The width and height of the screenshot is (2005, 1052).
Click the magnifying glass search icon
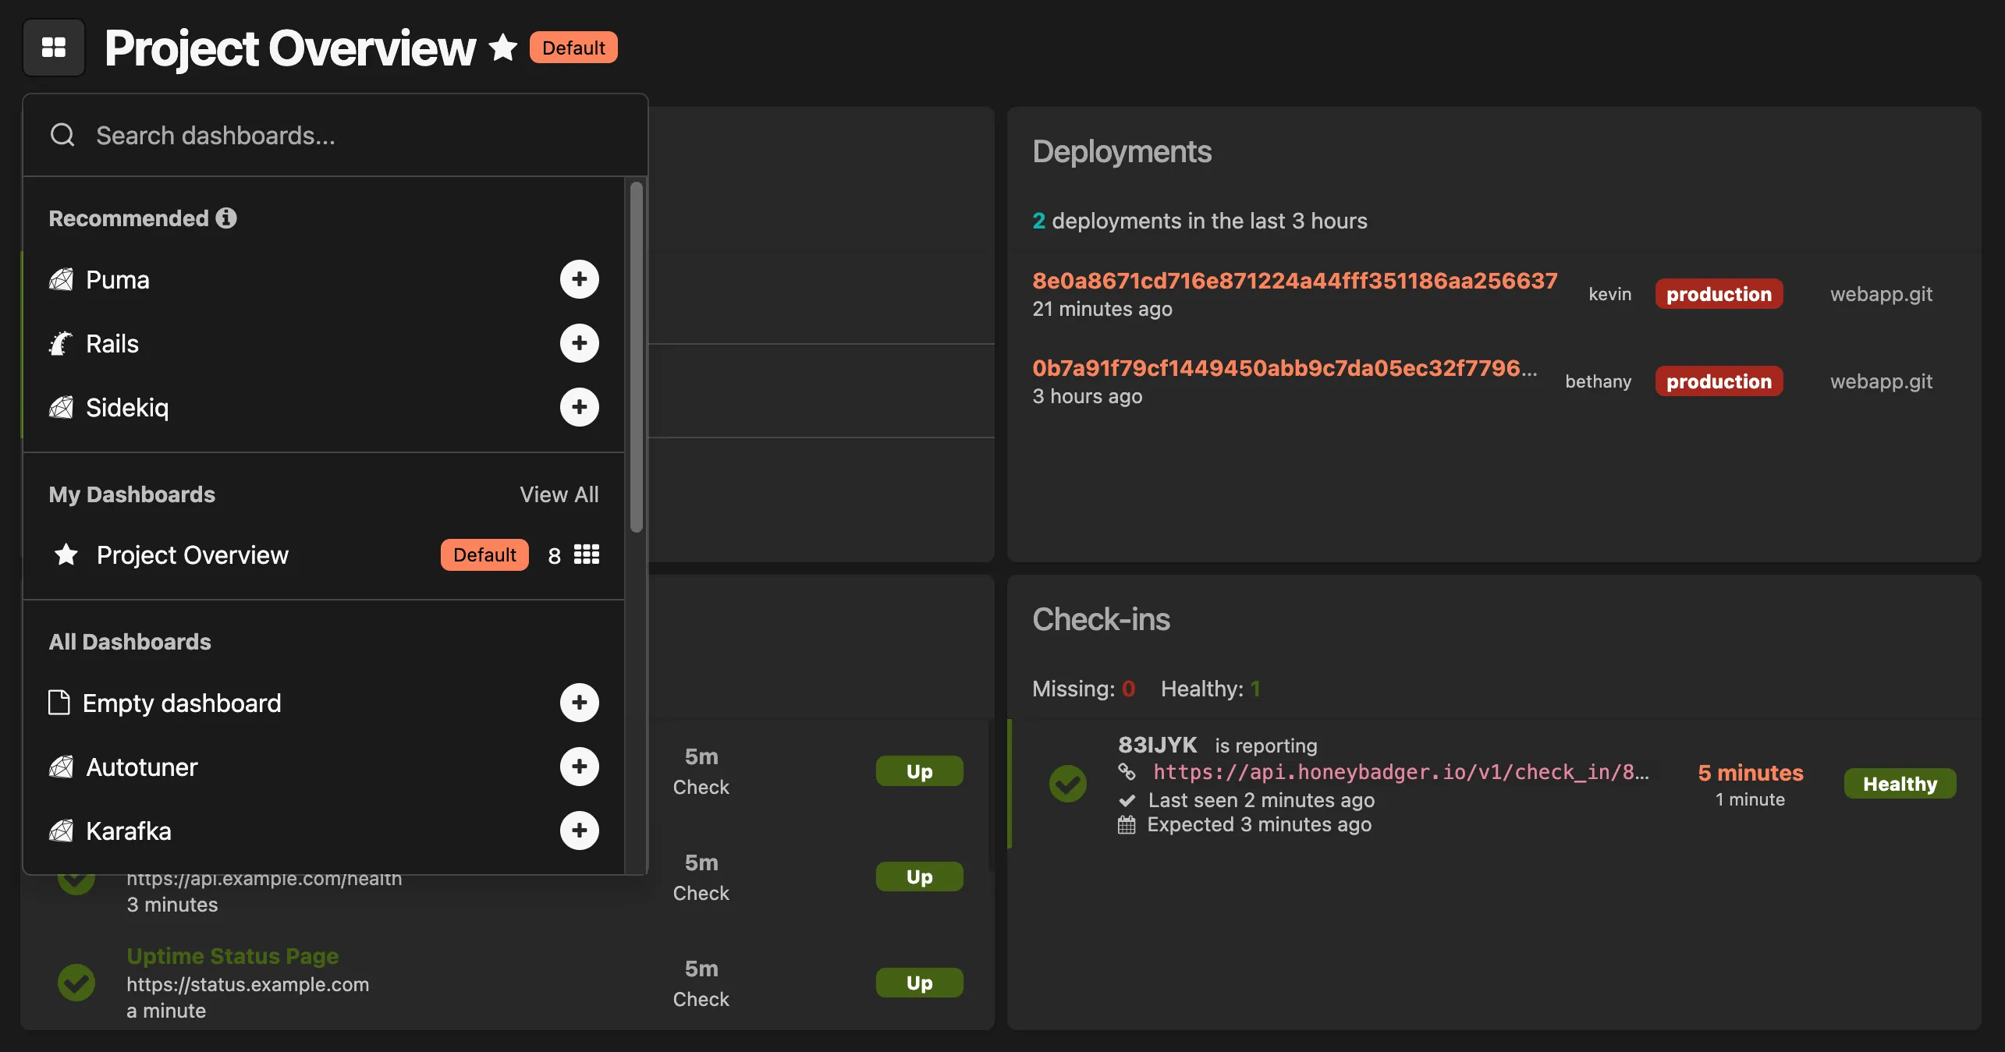click(62, 134)
